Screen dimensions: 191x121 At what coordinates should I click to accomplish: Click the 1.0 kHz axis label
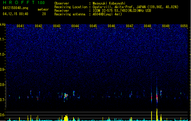coord(3,54)
